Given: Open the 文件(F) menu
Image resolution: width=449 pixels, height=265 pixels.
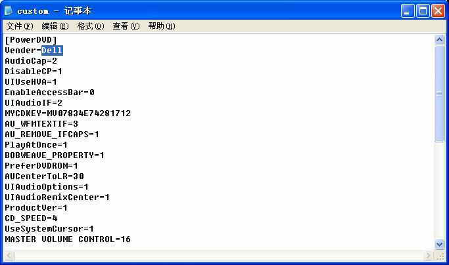Looking at the screenshot, I should 20,26.
